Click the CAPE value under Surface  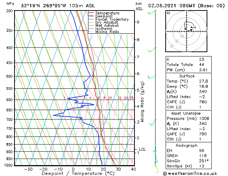(x=203, y=102)
